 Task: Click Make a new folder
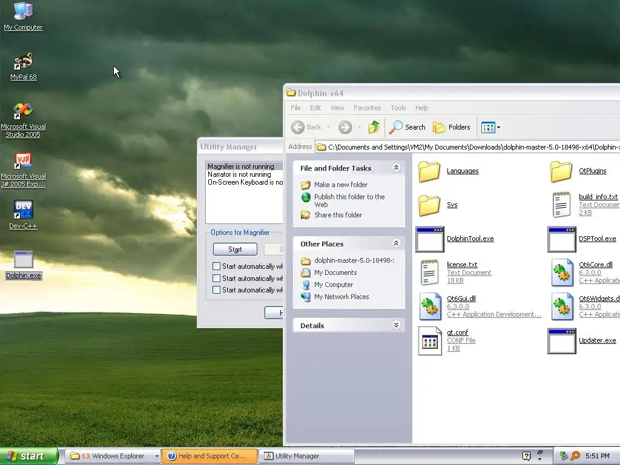(x=340, y=185)
